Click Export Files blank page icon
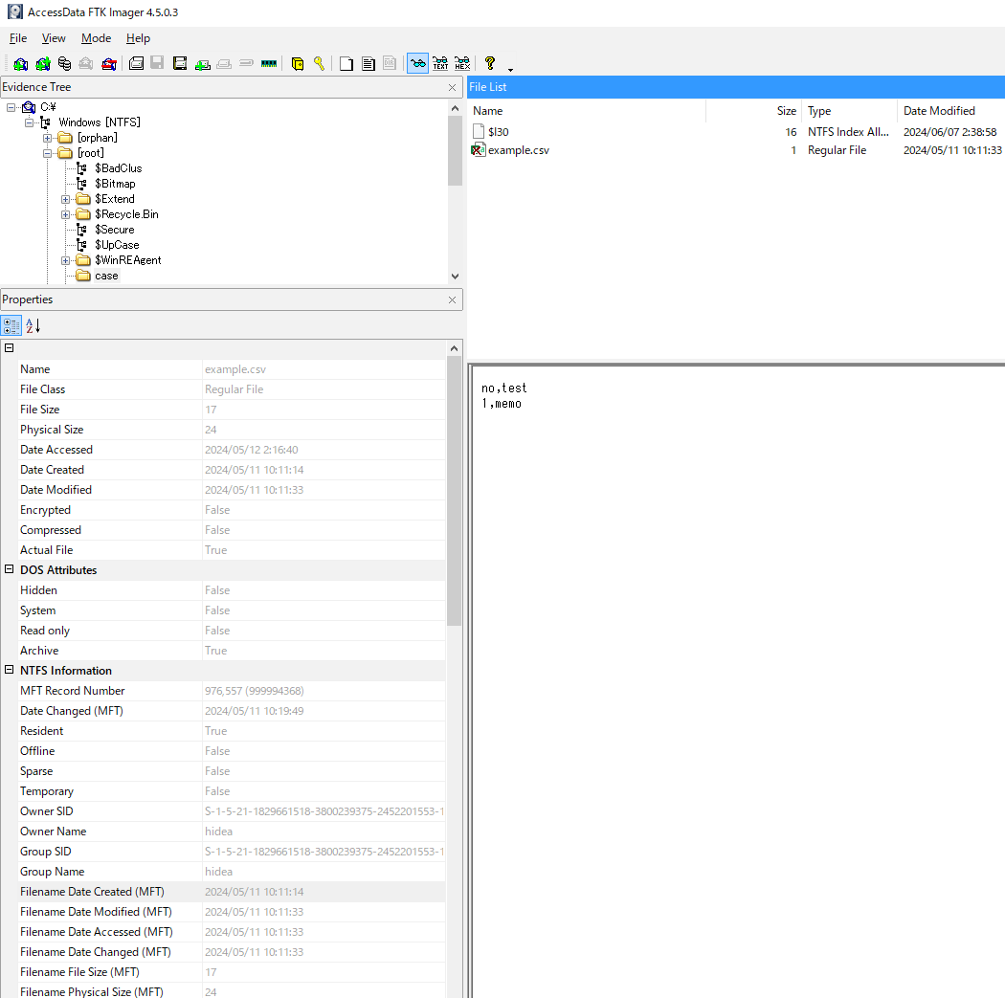1005x998 pixels. click(346, 63)
